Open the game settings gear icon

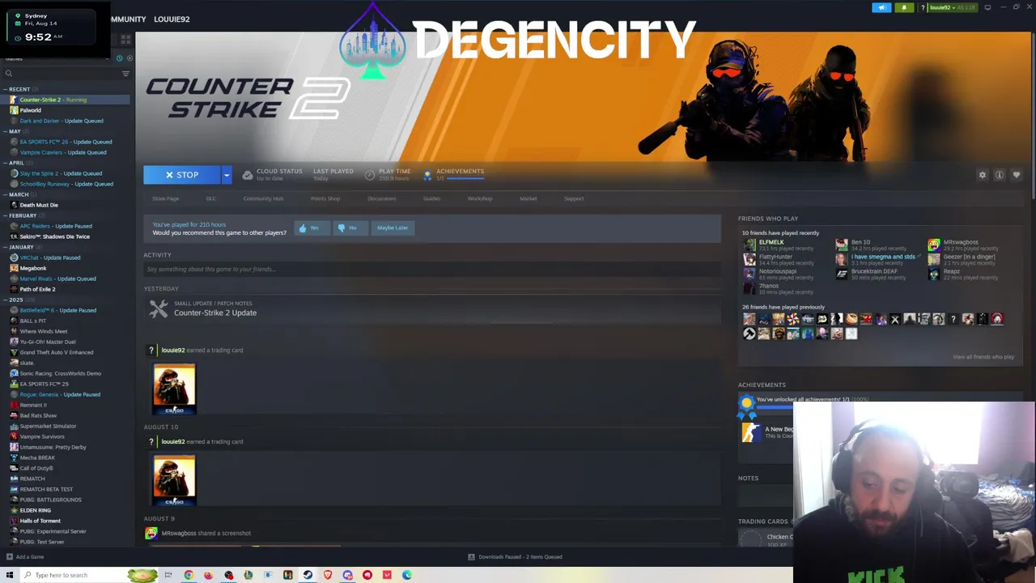tap(983, 175)
